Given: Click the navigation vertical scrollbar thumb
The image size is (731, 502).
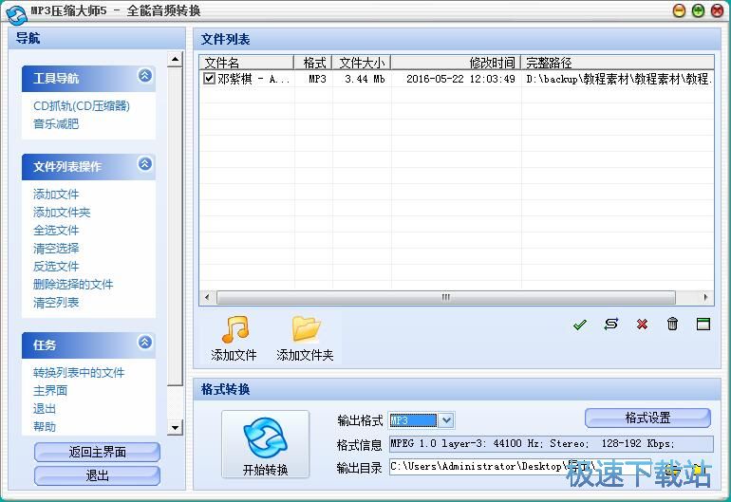Looking at the screenshot, I should (175, 226).
